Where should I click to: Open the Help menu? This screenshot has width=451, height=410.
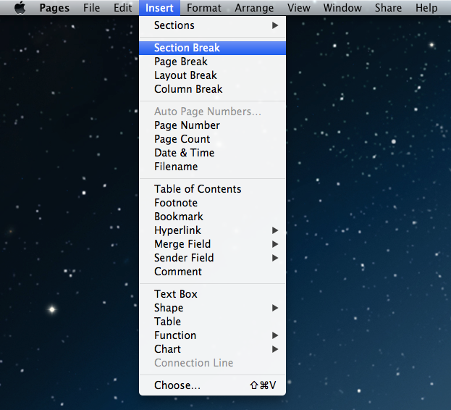coord(426,8)
